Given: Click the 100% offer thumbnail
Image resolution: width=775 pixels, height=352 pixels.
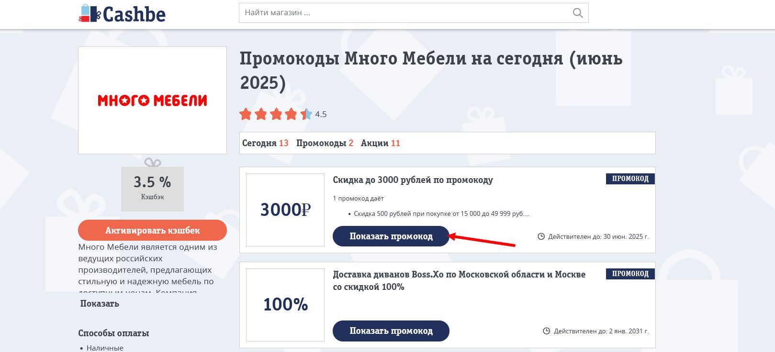Looking at the screenshot, I should point(285,305).
